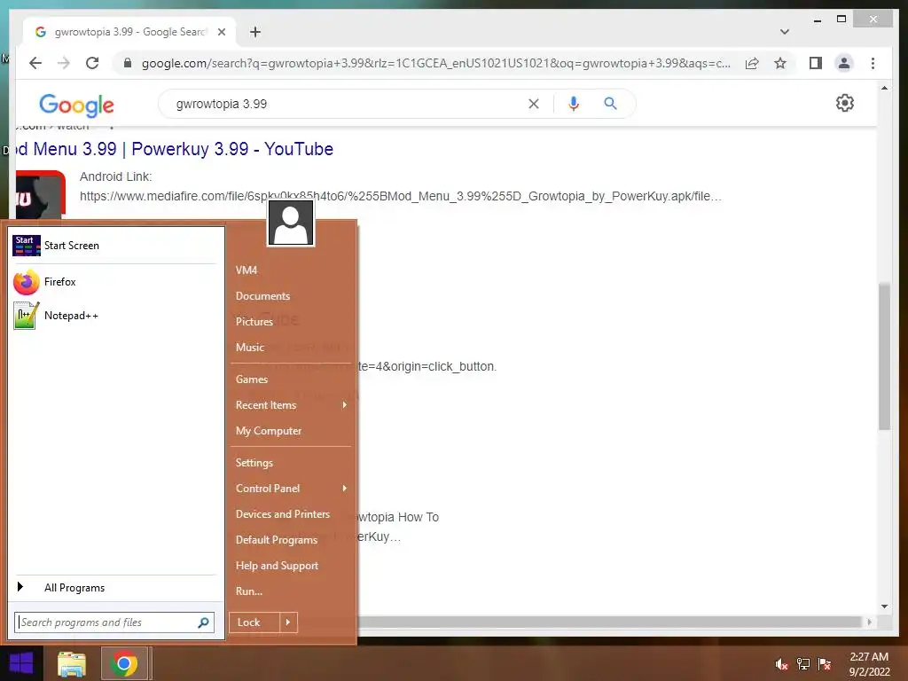Viewport: 908px width, 681px height.
Task: Open Google quick settings gear
Action: click(x=844, y=103)
